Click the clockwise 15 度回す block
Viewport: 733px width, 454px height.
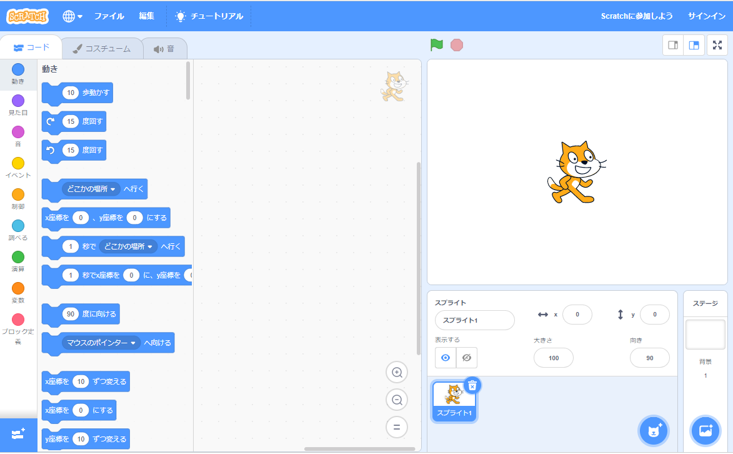pos(74,122)
